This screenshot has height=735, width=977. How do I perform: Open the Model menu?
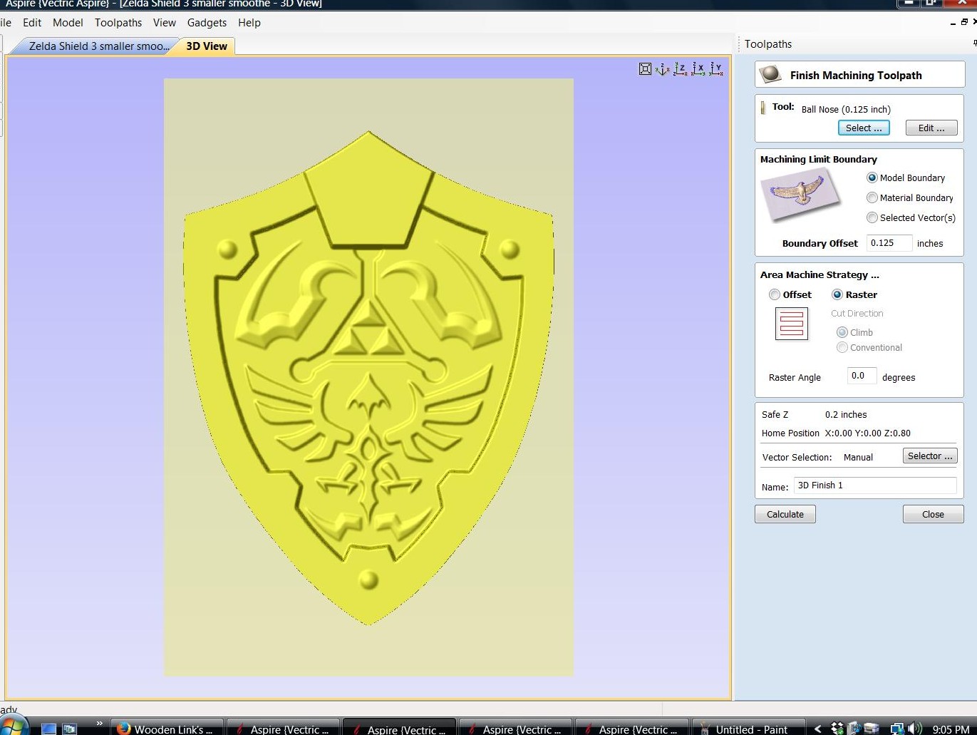[x=68, y=23]
